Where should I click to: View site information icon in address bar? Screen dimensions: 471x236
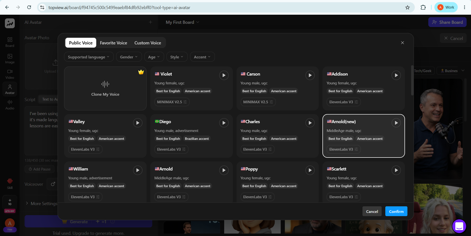(x=42, y=7)
